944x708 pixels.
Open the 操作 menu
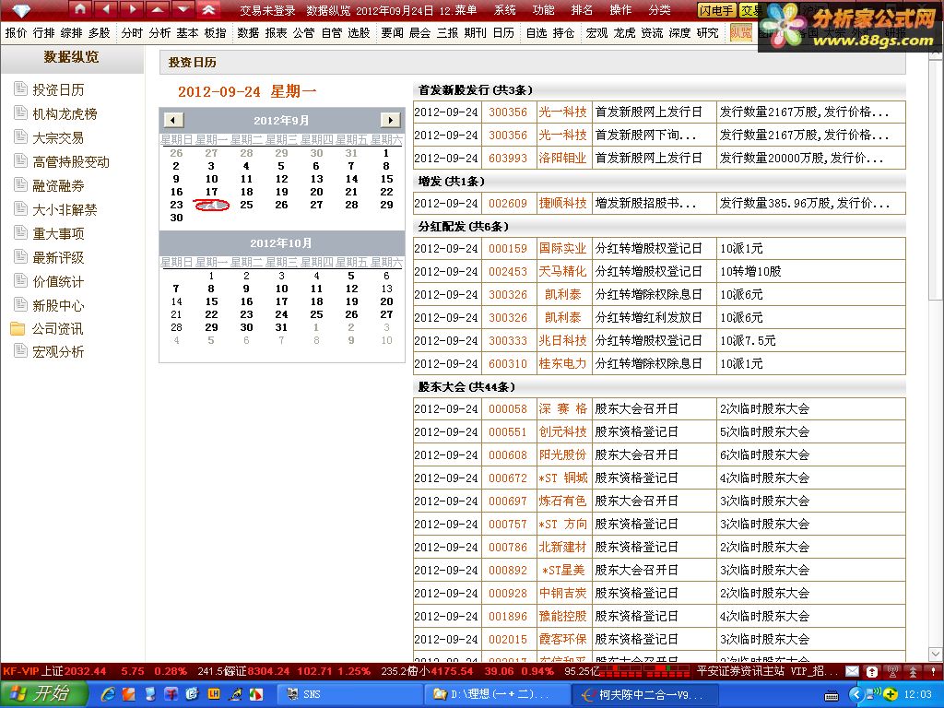[620, 10]
